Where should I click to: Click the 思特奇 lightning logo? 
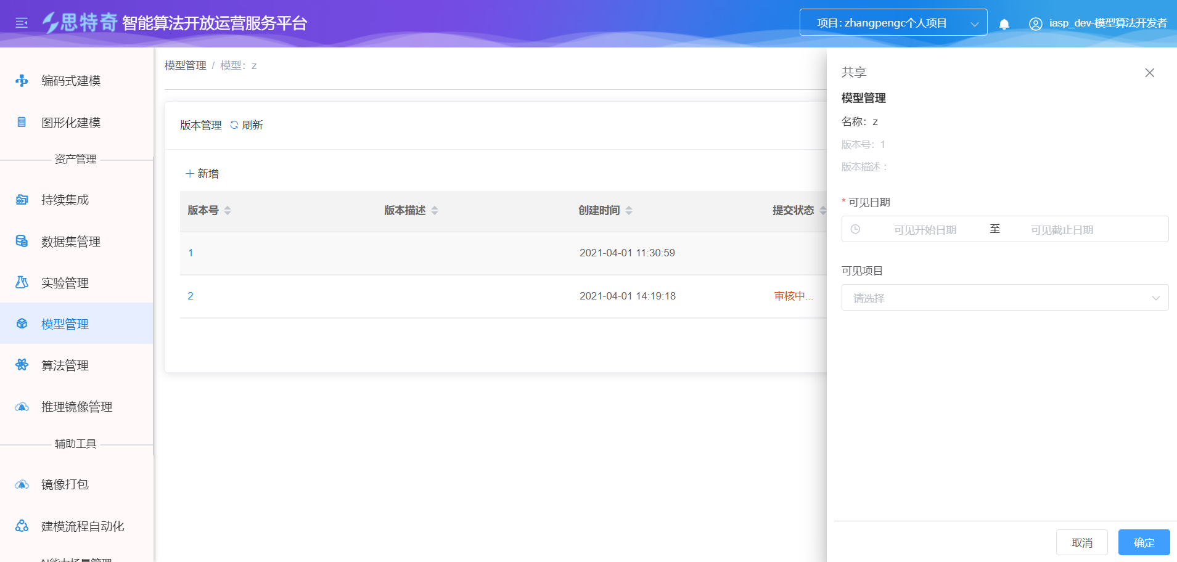click(x=51, y=23)
